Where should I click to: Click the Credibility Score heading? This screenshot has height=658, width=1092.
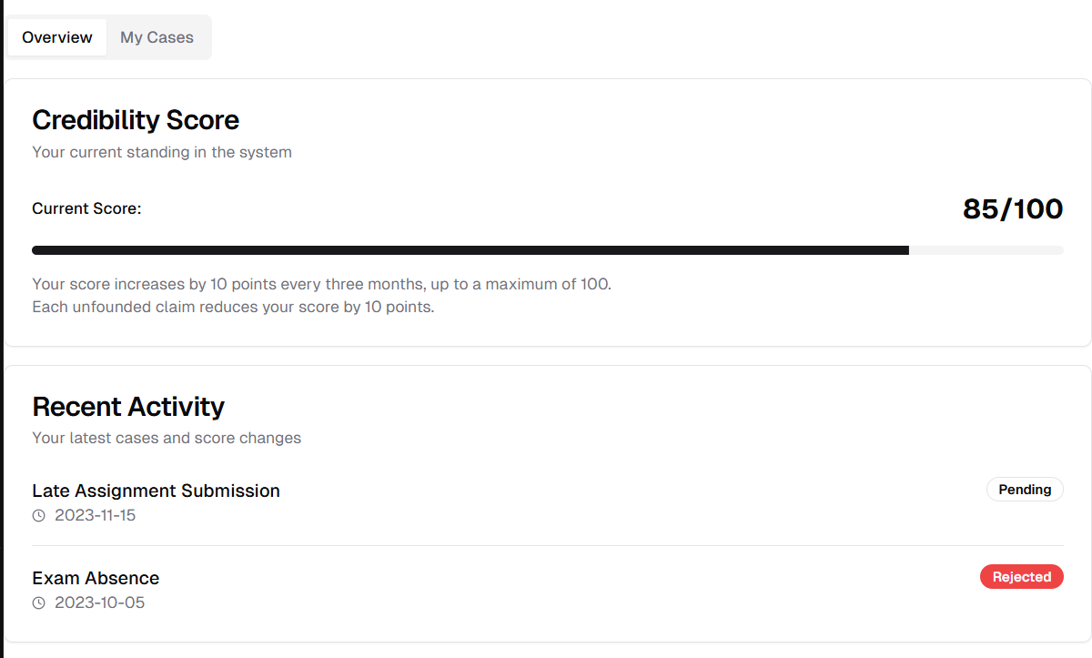136,120
